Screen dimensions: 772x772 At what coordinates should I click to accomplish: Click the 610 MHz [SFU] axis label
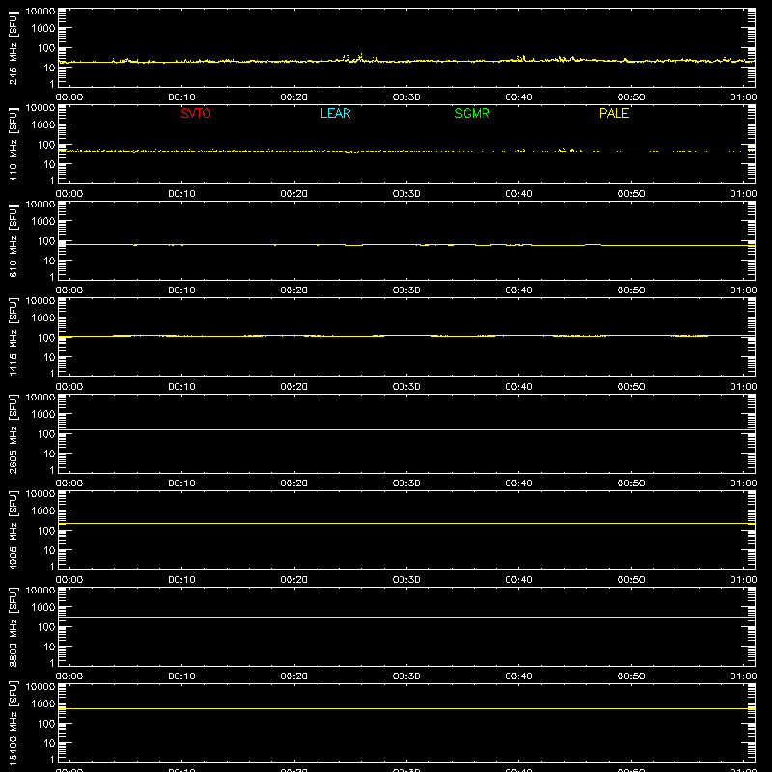click(x=13, y=241)
